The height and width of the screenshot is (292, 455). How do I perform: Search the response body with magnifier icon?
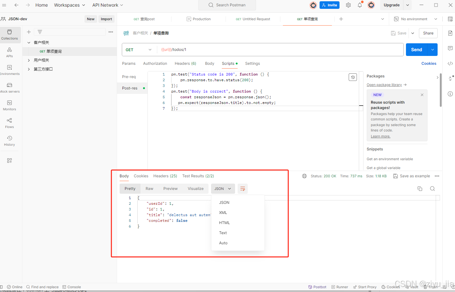point(433,189)
